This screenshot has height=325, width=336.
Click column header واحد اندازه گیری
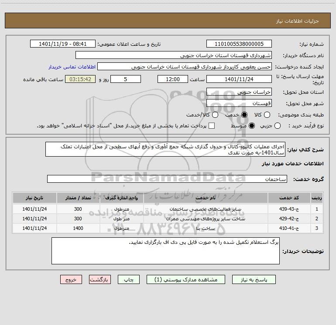click(121, 198)
